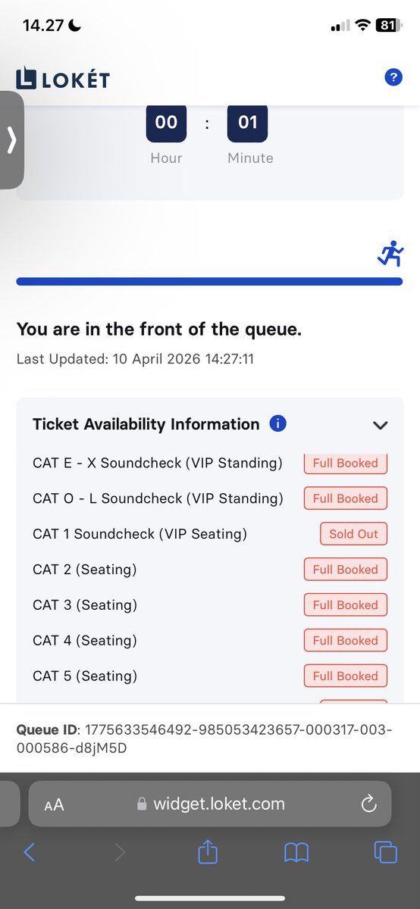Tap the widget.loket.com address bar
Viewport: 420px width, 909px height.
click(x=210, y=804)
